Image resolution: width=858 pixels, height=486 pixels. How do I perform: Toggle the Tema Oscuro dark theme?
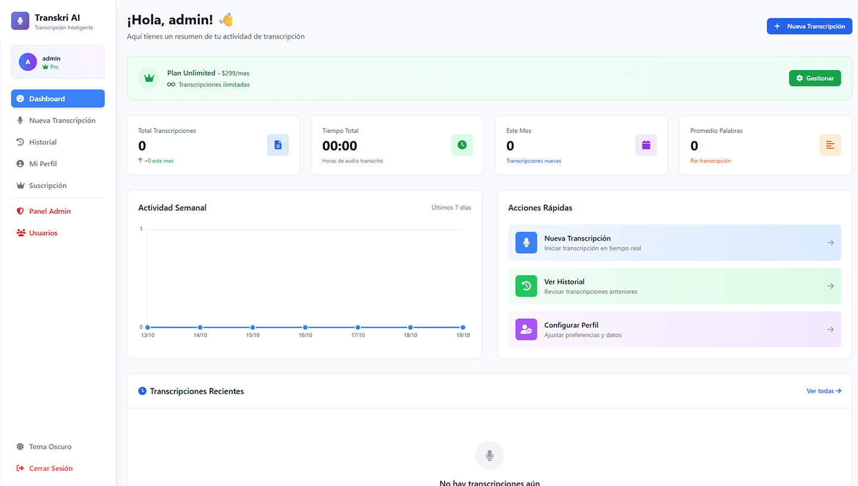50,447
